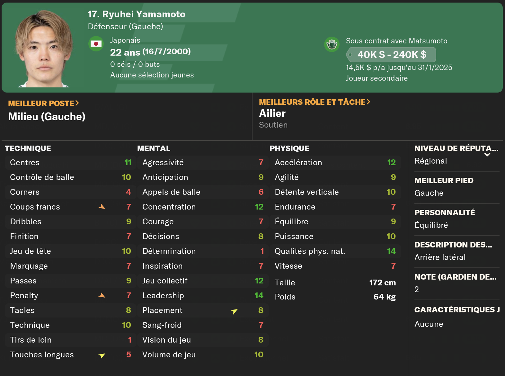This screenshot has width=505, height=376.
Task: Click the Sous contrat avec Matsumoto link
Action: [x=396, y=41]
